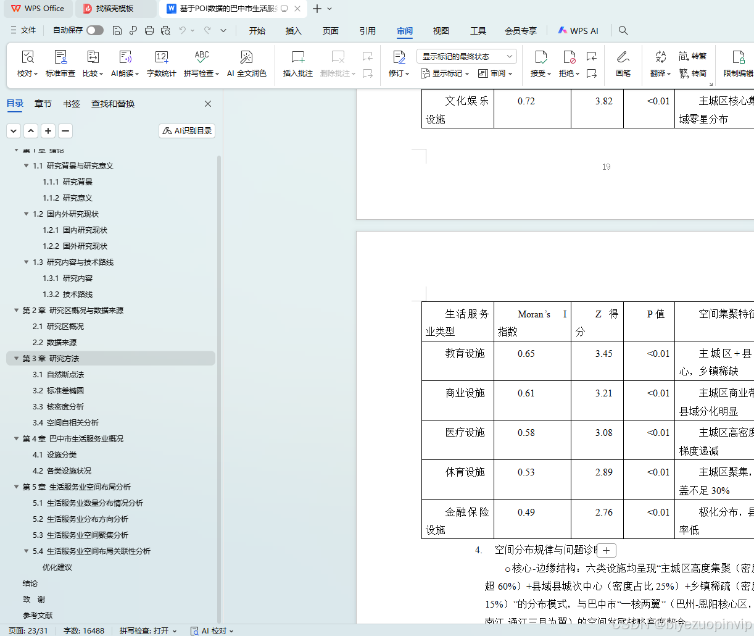Viewport: 754px width, 636px height.
Task: Collapse the 第5章 生活服务业空间布局分析 node
Action: [x=17, y=487]
